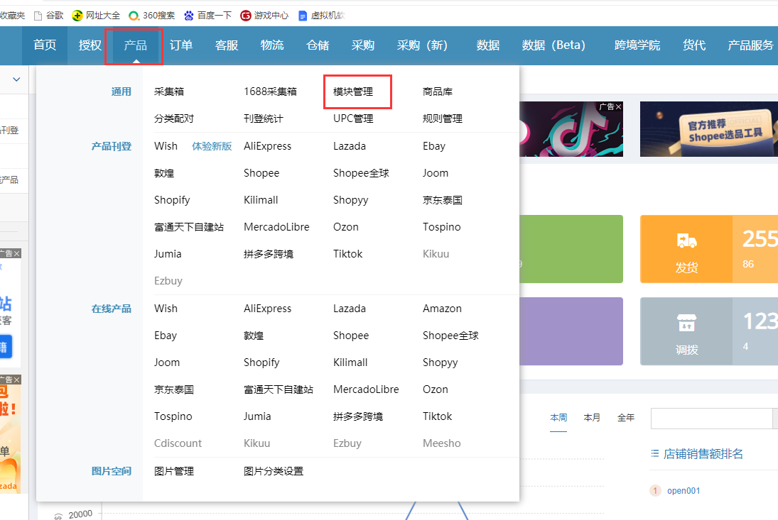Open the 首页 navigation tab
The width and height of the screenshot is (778, 520).
[45, 45]
